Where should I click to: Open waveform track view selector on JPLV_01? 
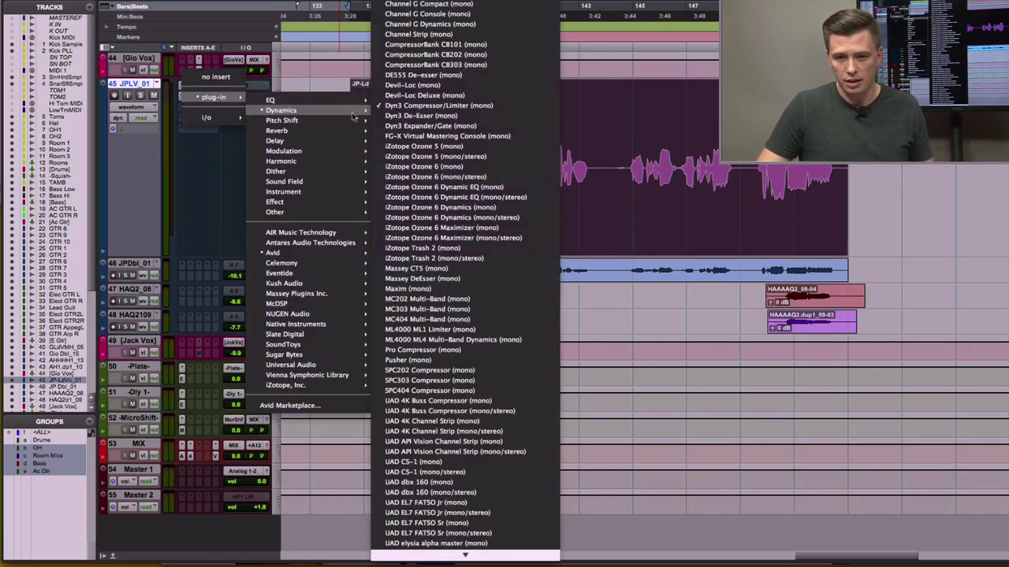[132, 107]
